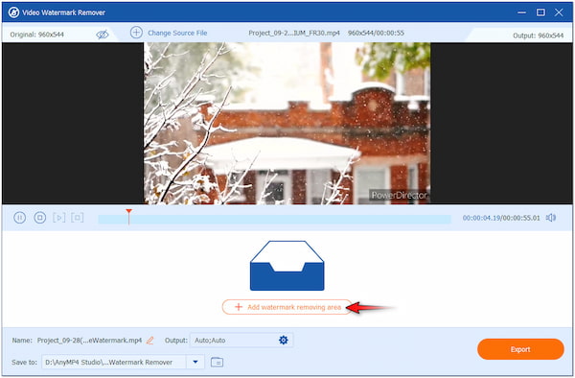This screenshot has width=575, height=378.
Task: Toggle the original preview eye icon
Action: click(103, 35)
